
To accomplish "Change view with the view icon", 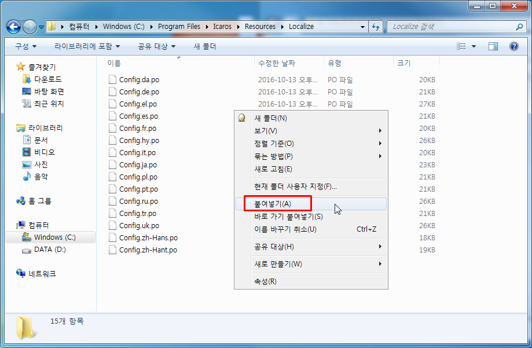I will tap(461, 46).
